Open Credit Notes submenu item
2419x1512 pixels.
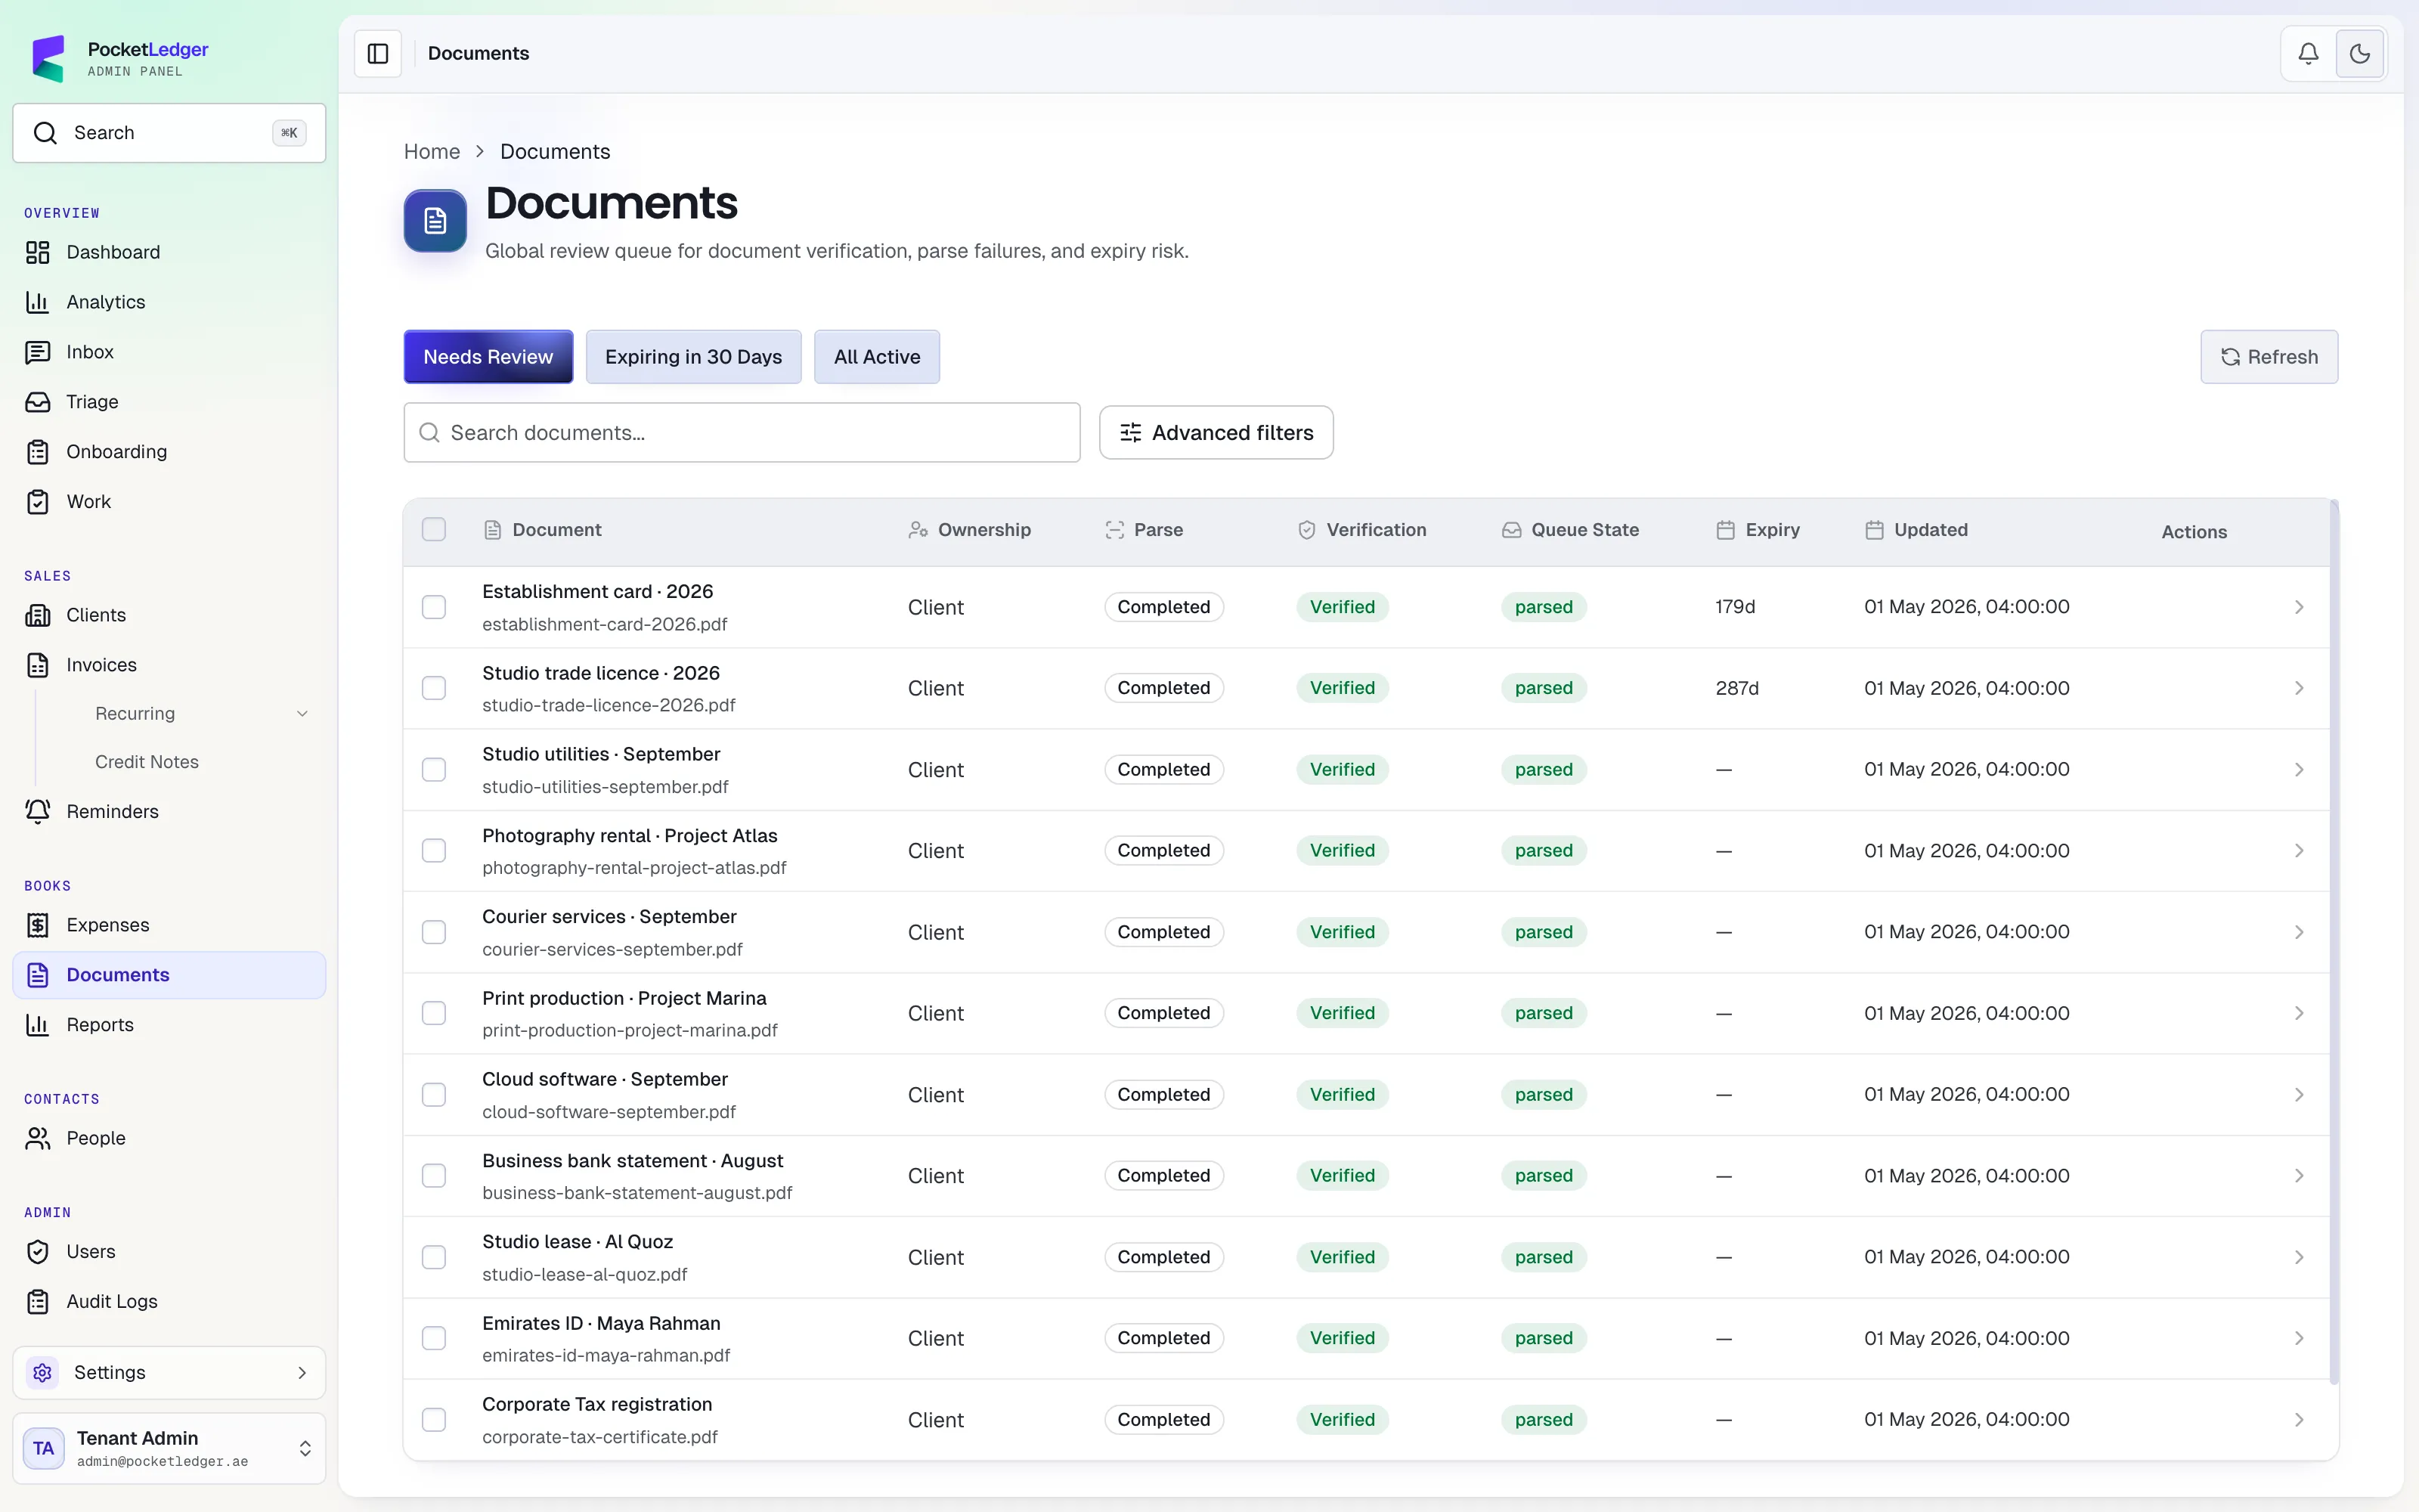tap(147, 762)
